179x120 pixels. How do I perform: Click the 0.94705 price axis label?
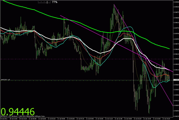click(x=176, y=39)
